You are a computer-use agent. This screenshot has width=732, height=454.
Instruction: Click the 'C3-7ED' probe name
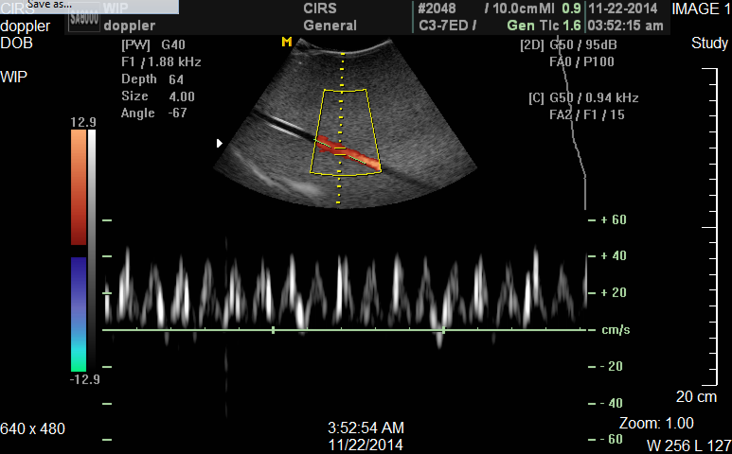click(443, 26)
